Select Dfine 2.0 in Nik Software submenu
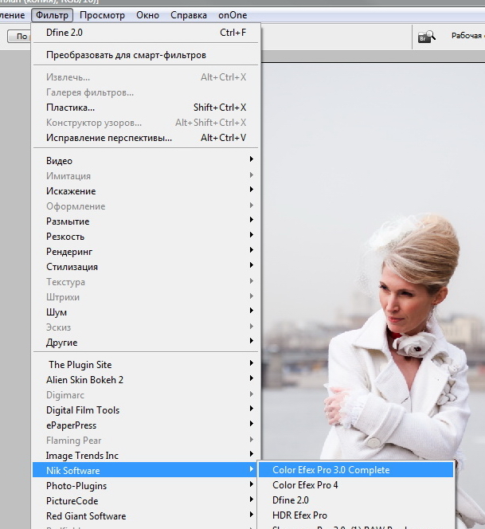Viewport: 485px width, 529px height. click(x=290, y=500)
